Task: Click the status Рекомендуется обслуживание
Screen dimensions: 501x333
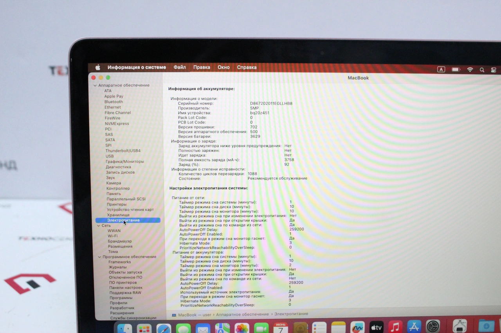Action: 278,178
